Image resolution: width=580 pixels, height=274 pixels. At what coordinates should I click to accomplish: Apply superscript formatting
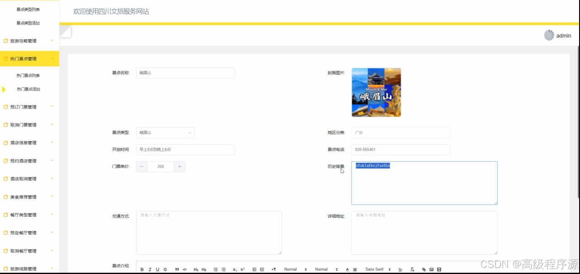coord(243,269)
